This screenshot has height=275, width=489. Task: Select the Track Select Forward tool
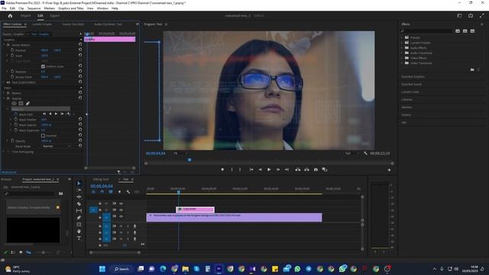(79, 190)
